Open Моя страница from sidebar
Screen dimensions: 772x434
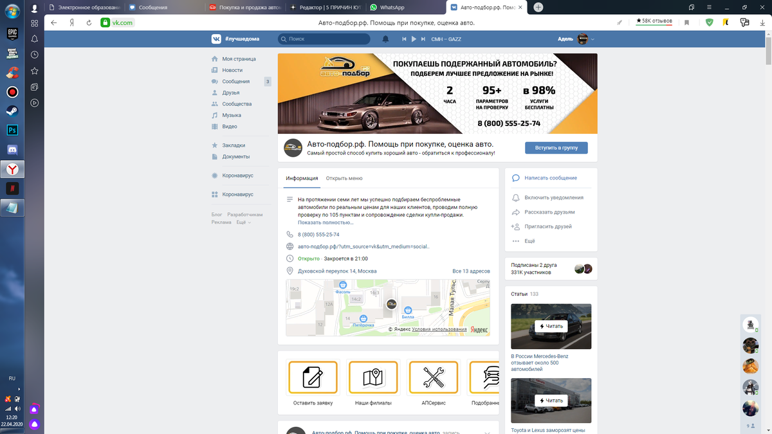pos(238,59)
